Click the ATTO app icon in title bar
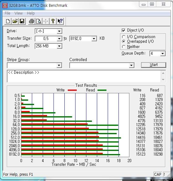 (5, 6)
